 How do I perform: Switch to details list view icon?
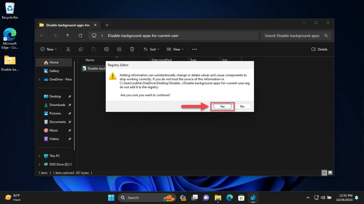tap(324, 173)
